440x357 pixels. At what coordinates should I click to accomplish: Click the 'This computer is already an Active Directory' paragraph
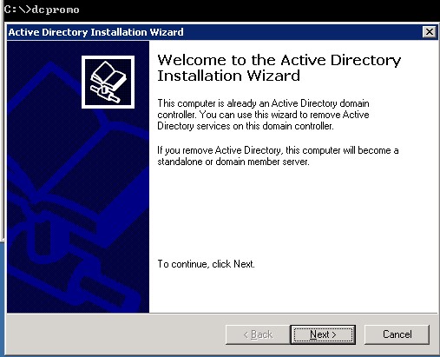pyautogui.click(x=263, y=115)
